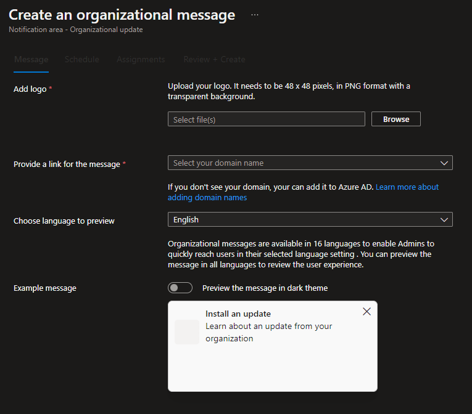Close the Install an update preview
The width and height of the screenshot is (472, 414).
(366, 312)
